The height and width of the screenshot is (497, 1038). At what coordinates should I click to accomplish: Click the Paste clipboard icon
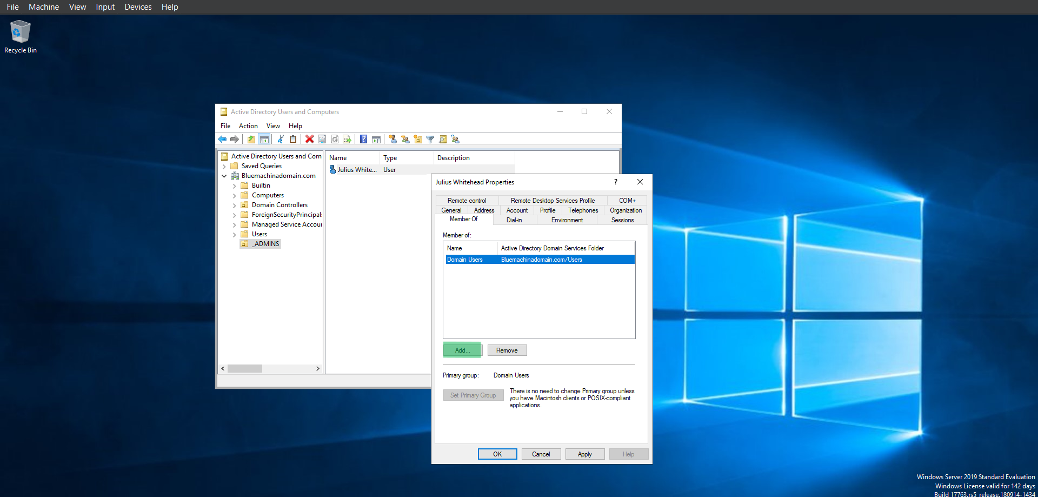pyautogui.click(x=293, y=139)
